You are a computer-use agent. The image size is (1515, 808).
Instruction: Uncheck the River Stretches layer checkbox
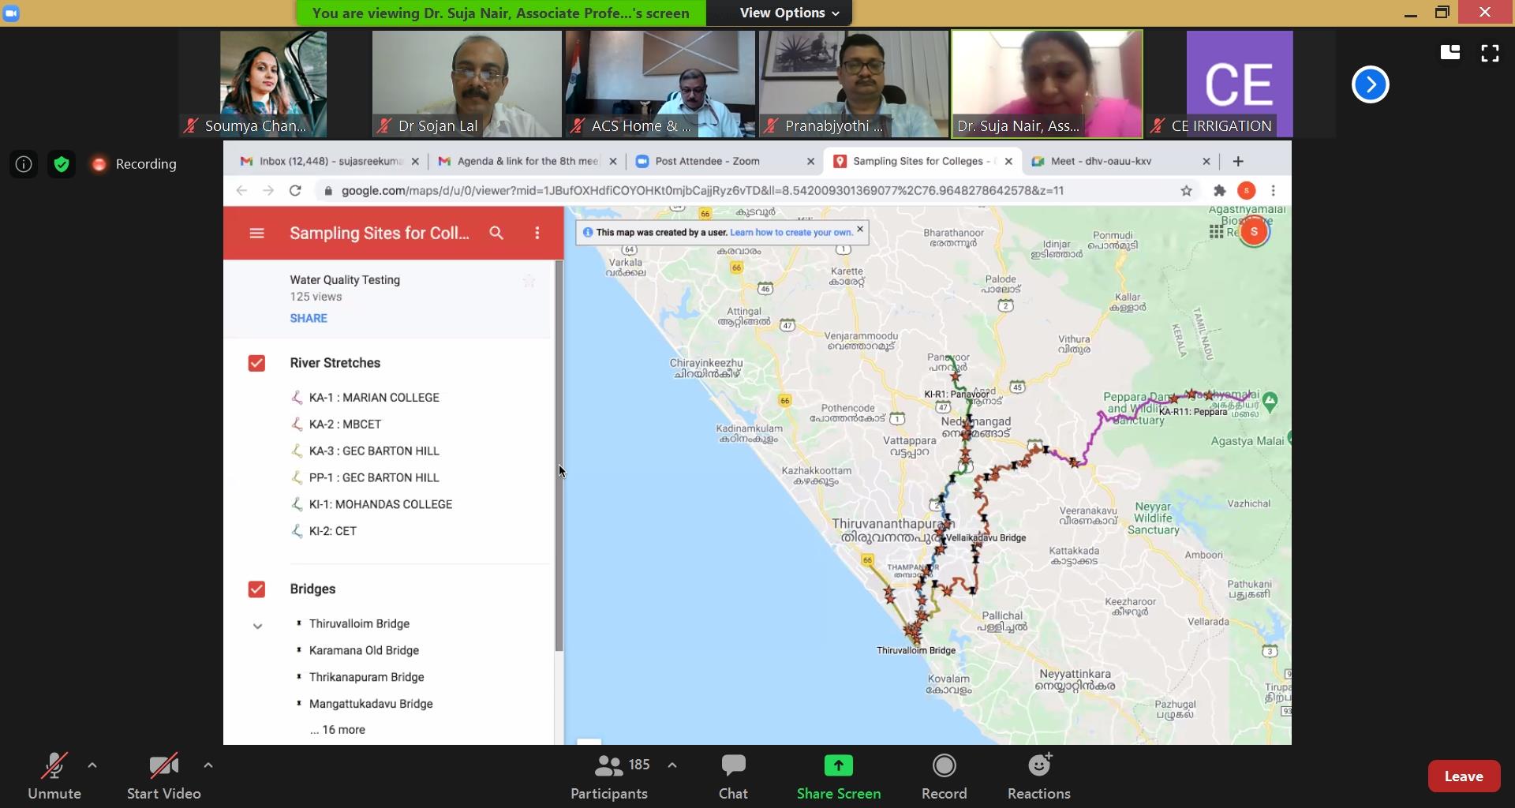(256, 363)
